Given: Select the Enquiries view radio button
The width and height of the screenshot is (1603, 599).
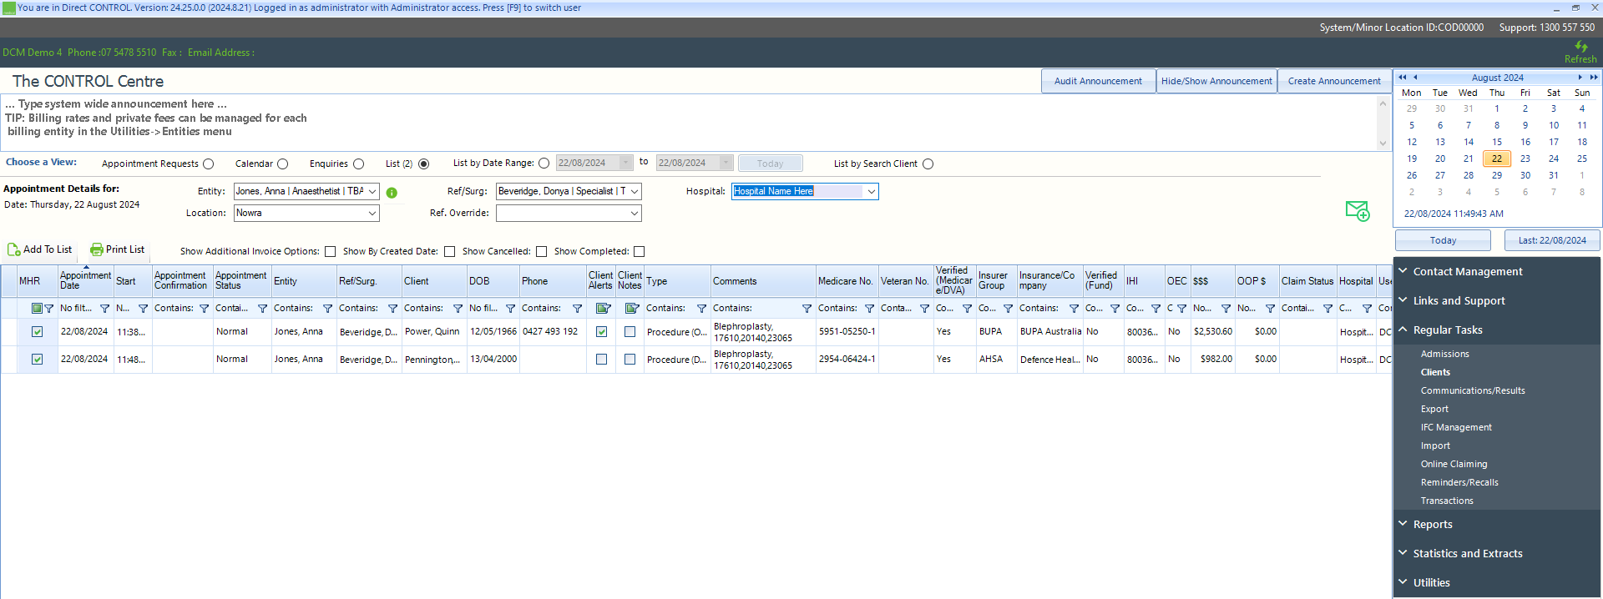Looking at the screenshot, I should (x=359, y=164).
